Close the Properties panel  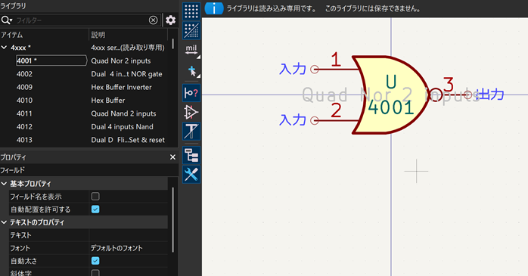172,157
